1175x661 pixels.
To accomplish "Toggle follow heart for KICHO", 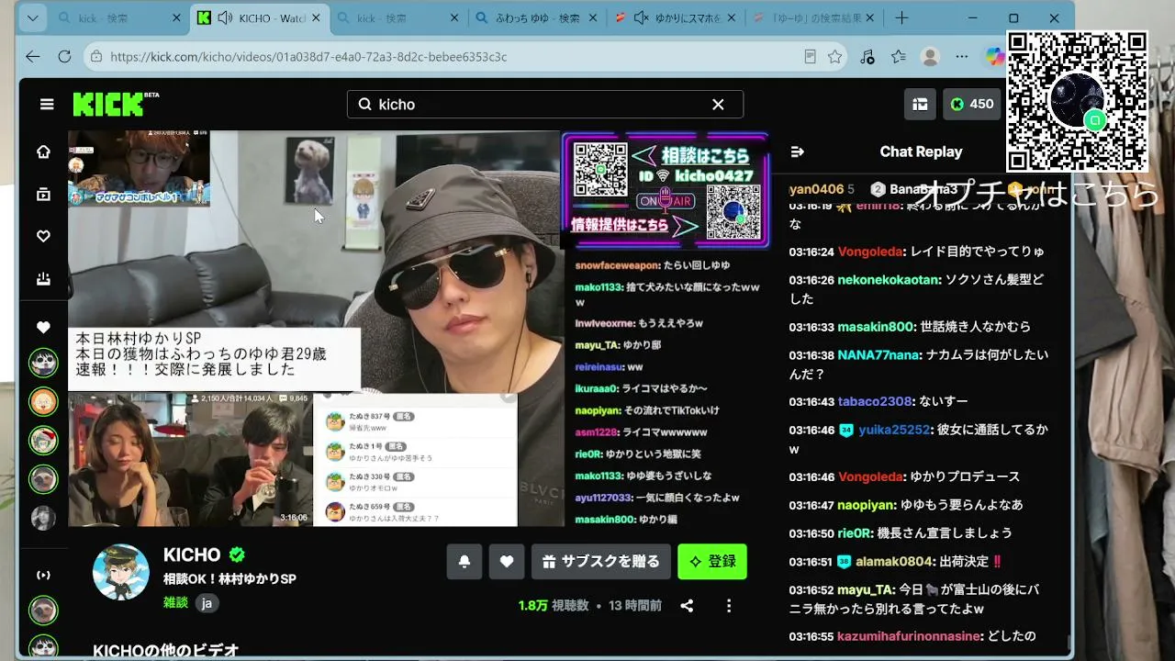I will coord(507,562).
